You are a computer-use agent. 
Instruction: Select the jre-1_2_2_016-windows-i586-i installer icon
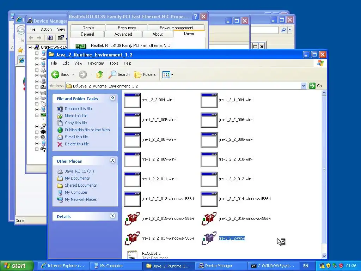(209, 219)
